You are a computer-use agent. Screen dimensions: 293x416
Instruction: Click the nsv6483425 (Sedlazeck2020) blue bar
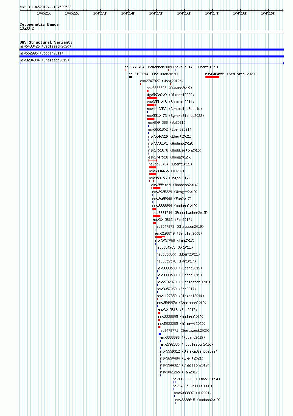tap(151, 50)
